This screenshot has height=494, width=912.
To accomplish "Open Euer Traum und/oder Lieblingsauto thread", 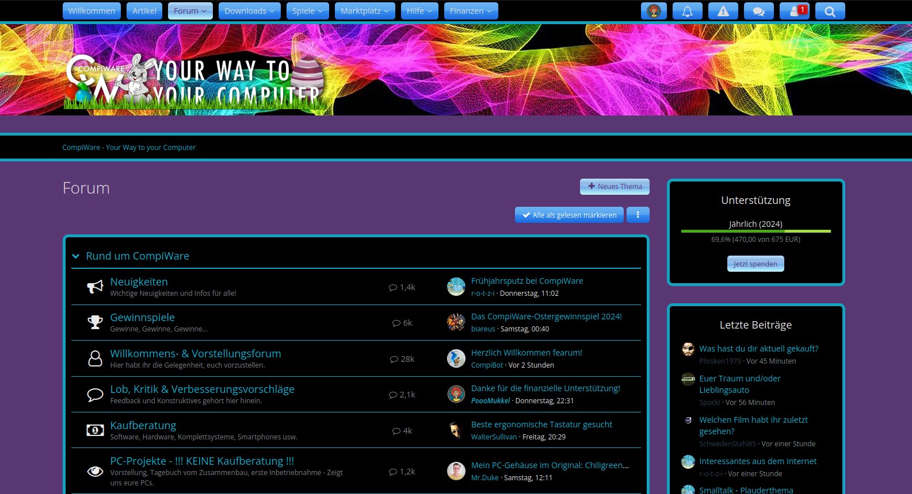I will 740,384.
